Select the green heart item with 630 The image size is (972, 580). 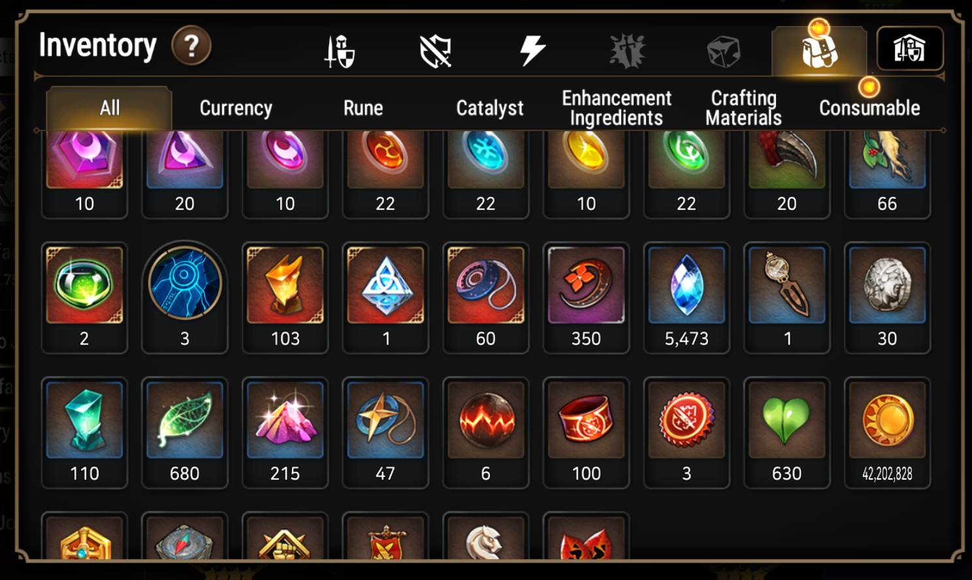(x=786, y=433)
